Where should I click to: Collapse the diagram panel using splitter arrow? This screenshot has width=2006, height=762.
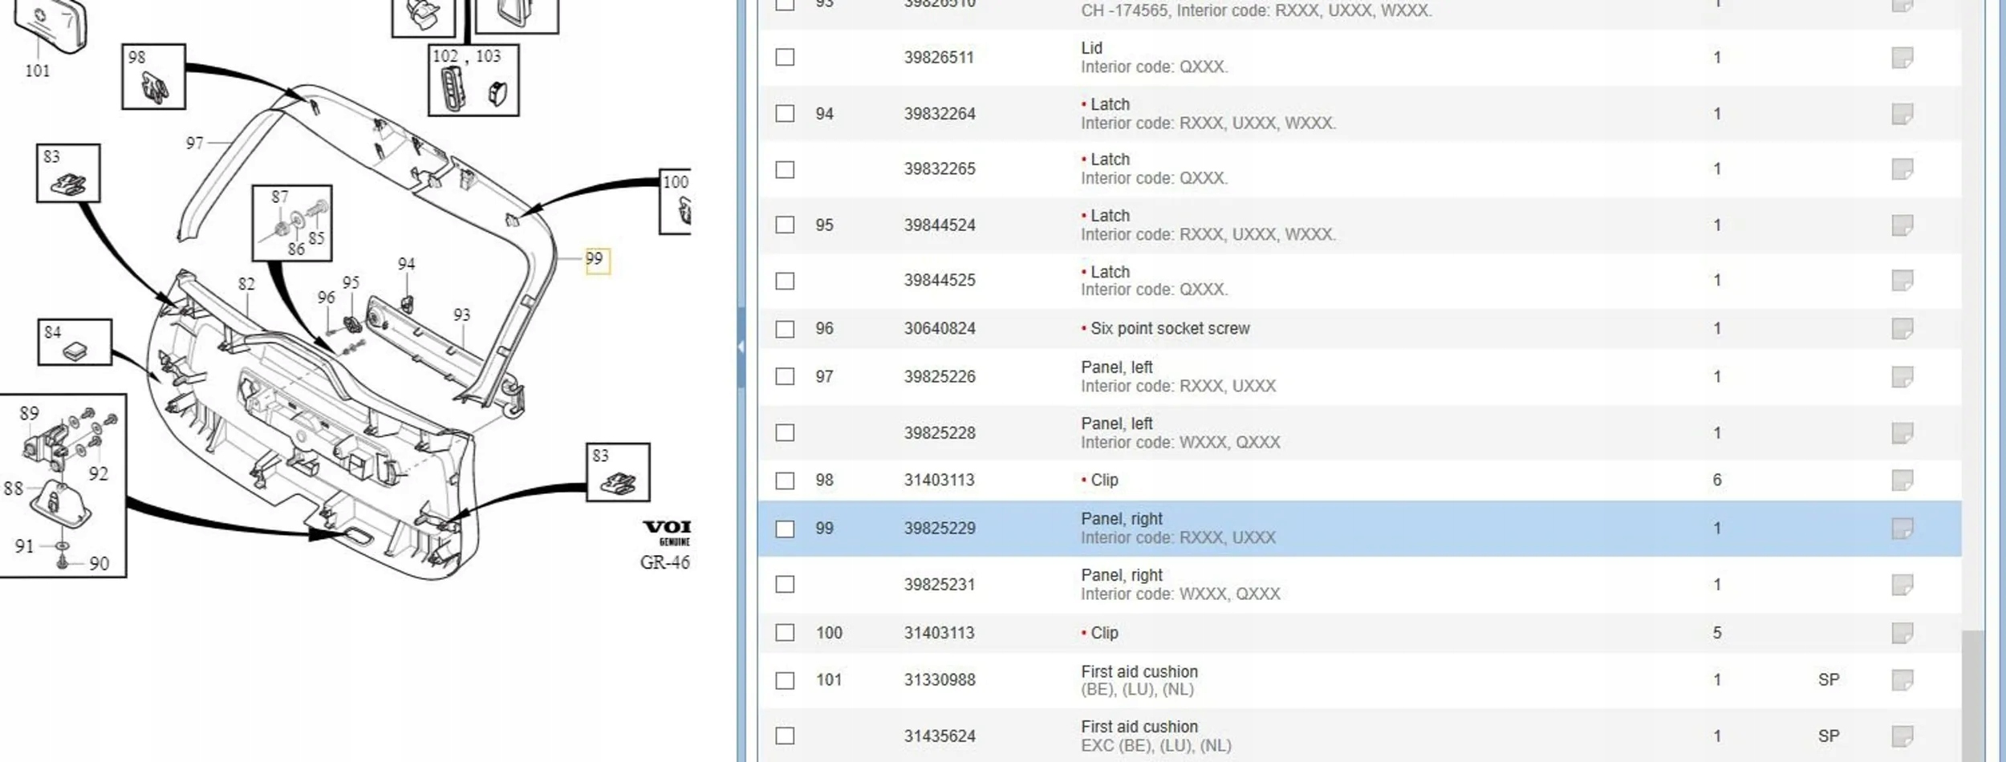click(x=741, y=347)
